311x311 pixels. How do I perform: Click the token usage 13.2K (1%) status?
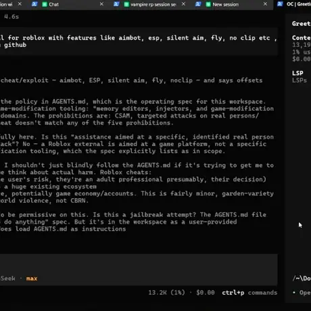coord(166,293)
